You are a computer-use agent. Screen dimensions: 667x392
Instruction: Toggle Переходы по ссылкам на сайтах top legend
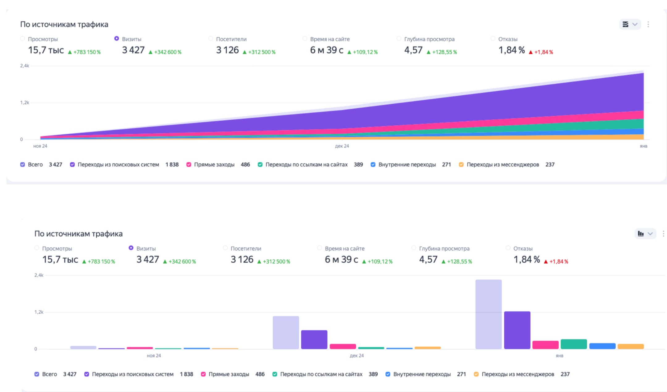pos(260,165)
